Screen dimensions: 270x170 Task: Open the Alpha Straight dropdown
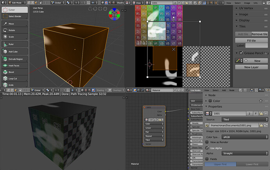point(245,153)
